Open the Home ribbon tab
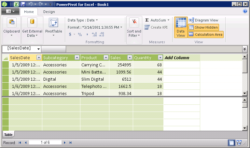Screen dimensions: 250x148 29,12
